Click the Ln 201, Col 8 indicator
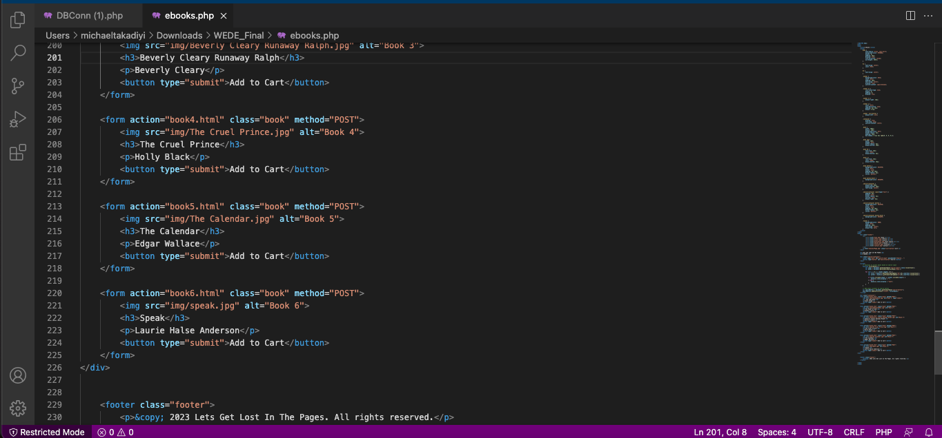The width and height of the screenshot is (942, 438). (x=720, y=432)
